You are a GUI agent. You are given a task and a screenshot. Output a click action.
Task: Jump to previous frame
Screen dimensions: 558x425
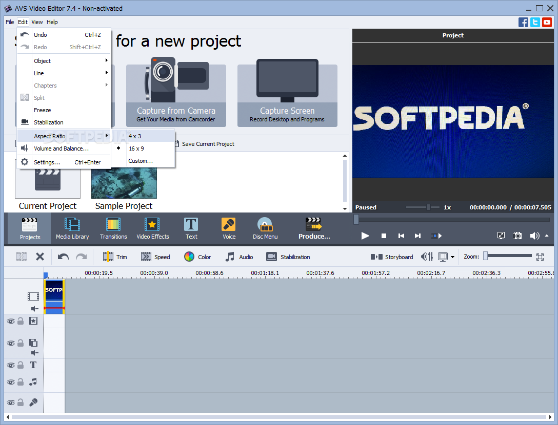[401, 236]
